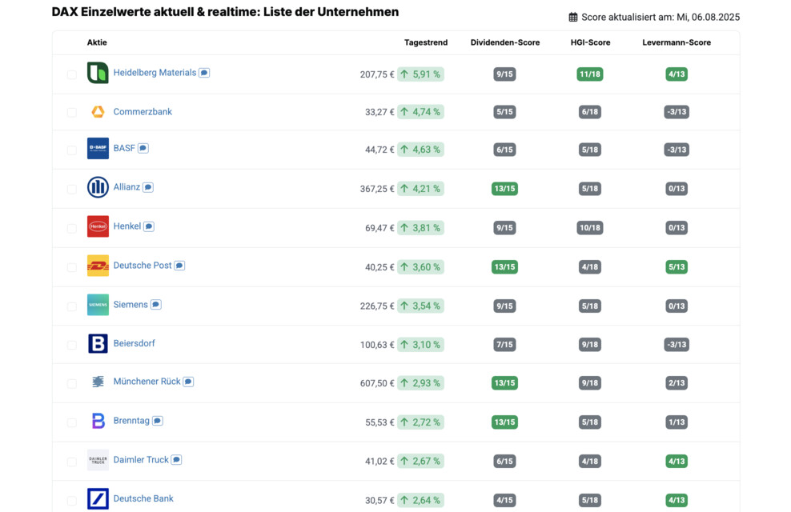Click the Beiersdorf logo icon
This screenshot has height=512, width=791.
pos(98,344)
